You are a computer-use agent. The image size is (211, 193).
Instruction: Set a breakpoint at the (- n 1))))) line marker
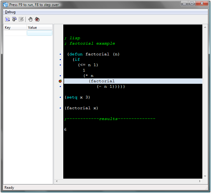pos(60,86)
